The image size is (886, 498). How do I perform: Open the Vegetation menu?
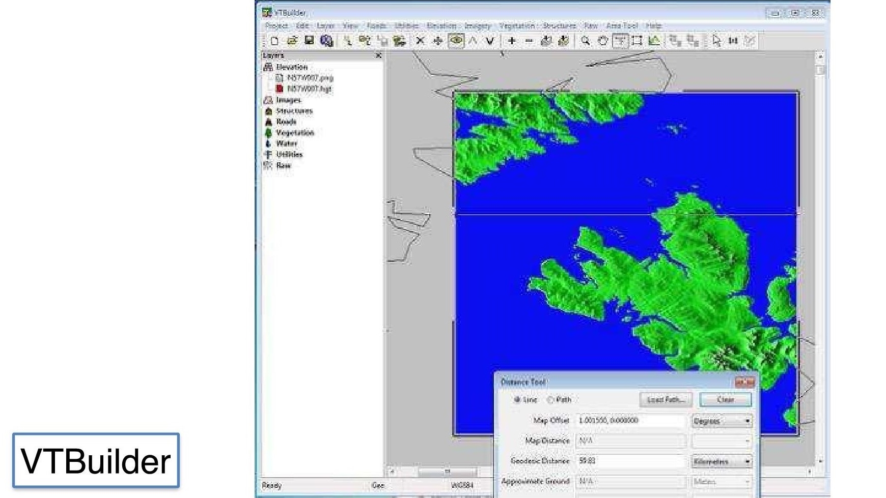pos(517,25)
